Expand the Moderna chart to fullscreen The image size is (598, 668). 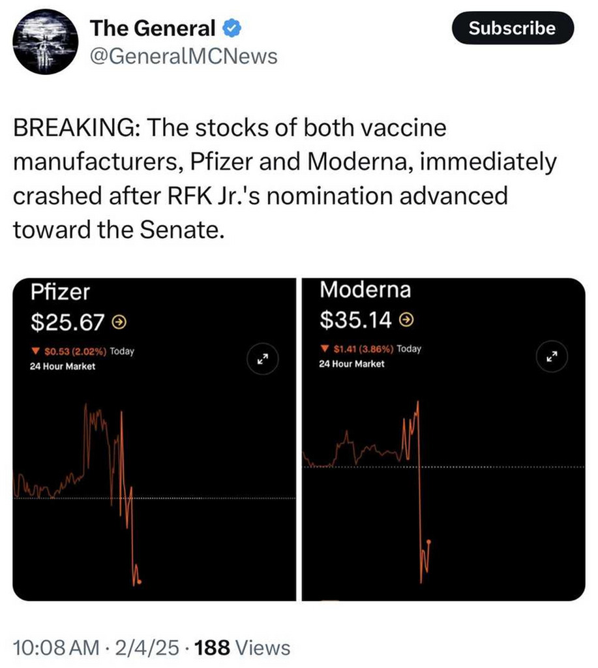coord(551,356)
